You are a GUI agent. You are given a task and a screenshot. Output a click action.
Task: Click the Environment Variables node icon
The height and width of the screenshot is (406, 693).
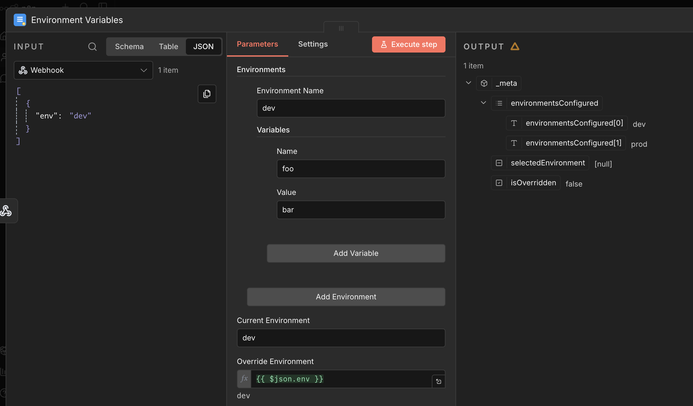point(20,20)
